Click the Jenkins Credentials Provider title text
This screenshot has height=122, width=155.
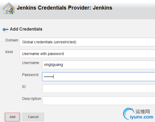64,8
